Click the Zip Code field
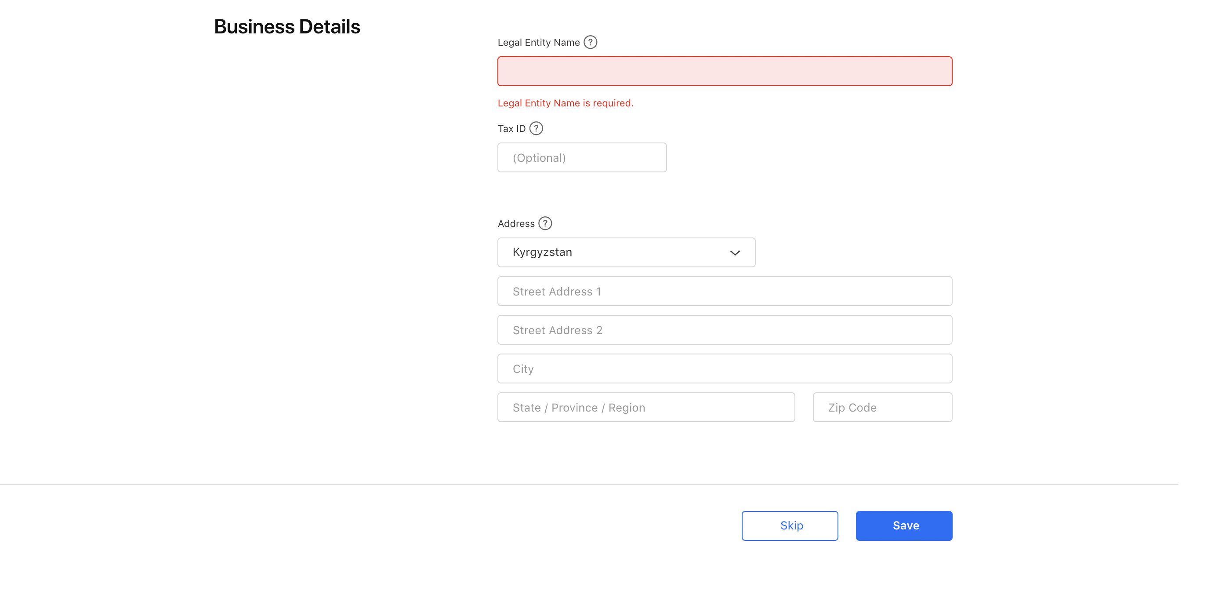This screenshot has width=1211, height=591. [882, 408]
